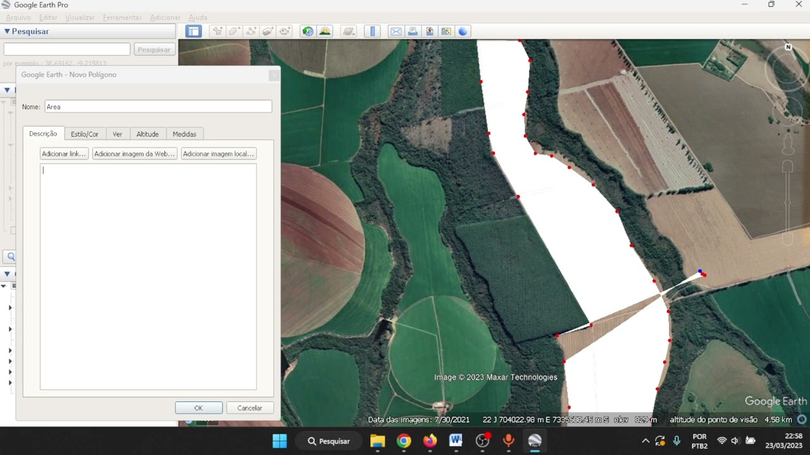Click the Print icon in toolbar
The width and height of the screenshot is (810, 455).
[413, 31]
